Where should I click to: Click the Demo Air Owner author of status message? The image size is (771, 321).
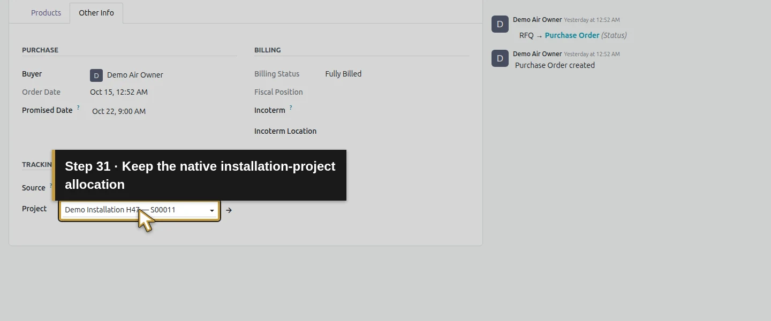537,20
